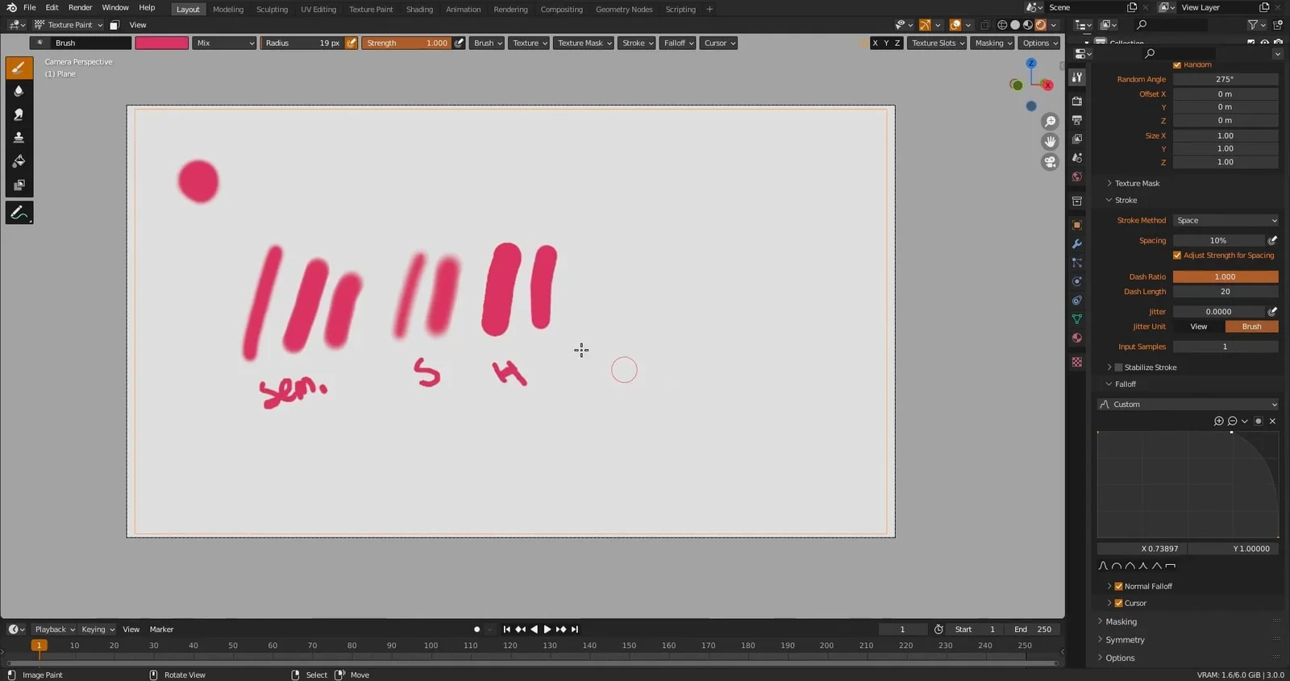1290x681 pixels.
Task: Click the Dash Ratio slider
Action: click(x=1225, y=277)
